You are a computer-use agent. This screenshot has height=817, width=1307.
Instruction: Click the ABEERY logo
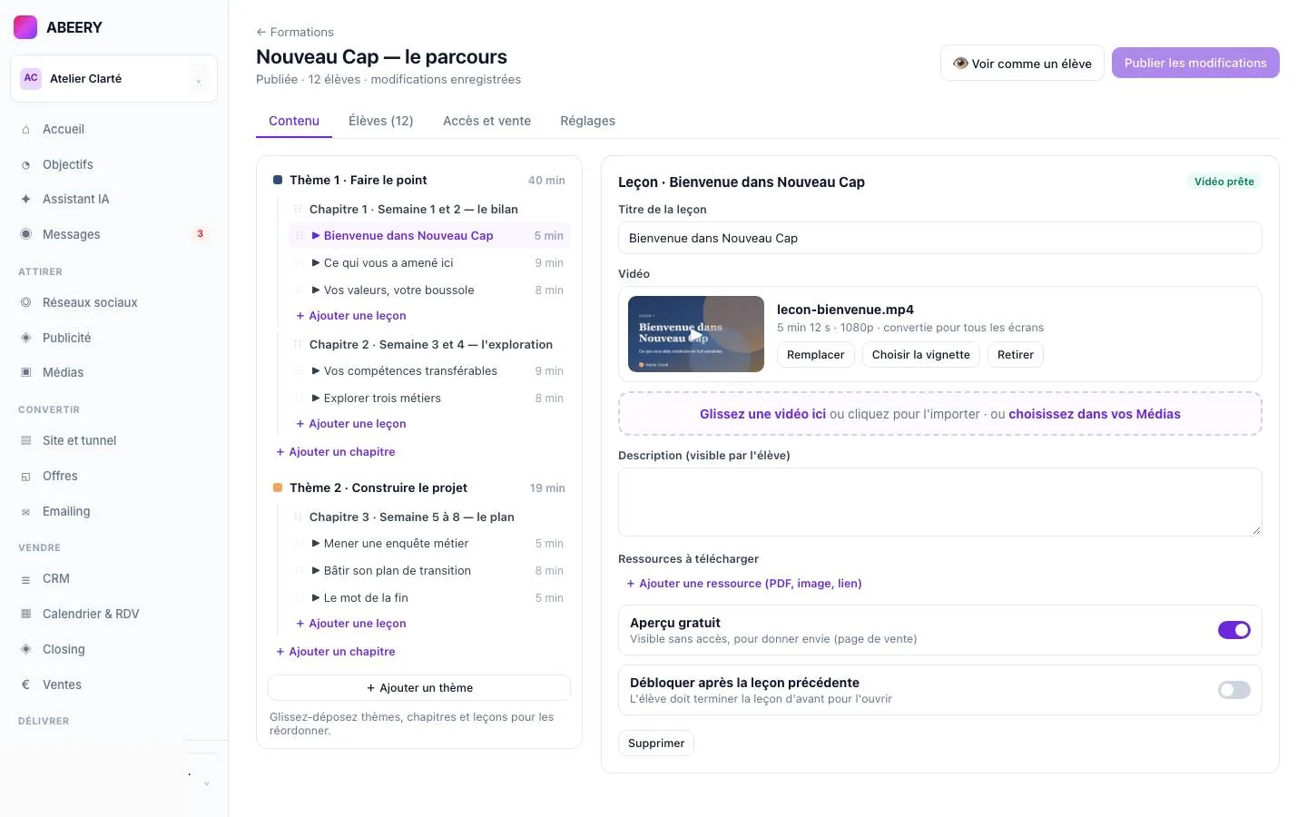point(25,27)
